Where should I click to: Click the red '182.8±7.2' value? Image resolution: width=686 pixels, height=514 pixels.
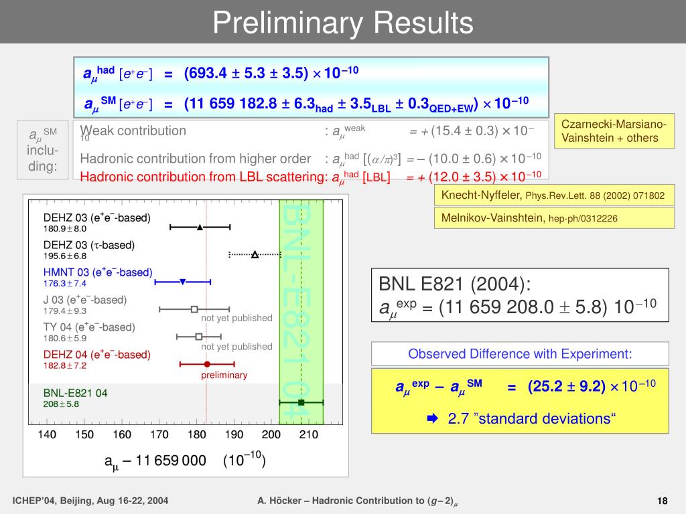click(x=65, y=366)
